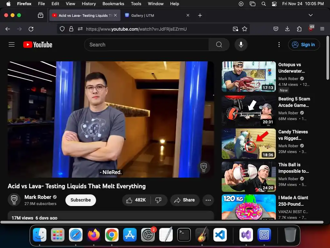Screen dimensions: 330x248
Task: Open Beating 5 Scam Arcade Games title
Action: coord(294,102)
